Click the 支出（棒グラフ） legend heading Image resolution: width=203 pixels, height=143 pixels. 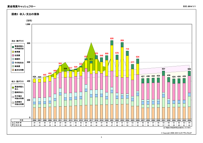coord(18,41)
